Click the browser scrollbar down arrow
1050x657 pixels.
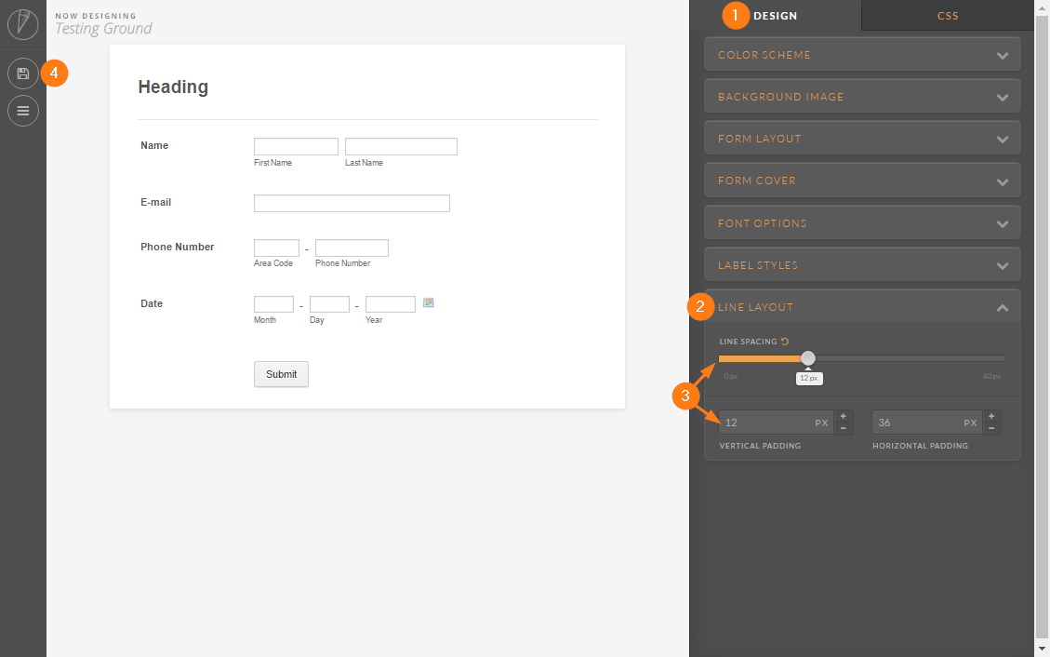pyautogui.click(x=1042, y=649)
